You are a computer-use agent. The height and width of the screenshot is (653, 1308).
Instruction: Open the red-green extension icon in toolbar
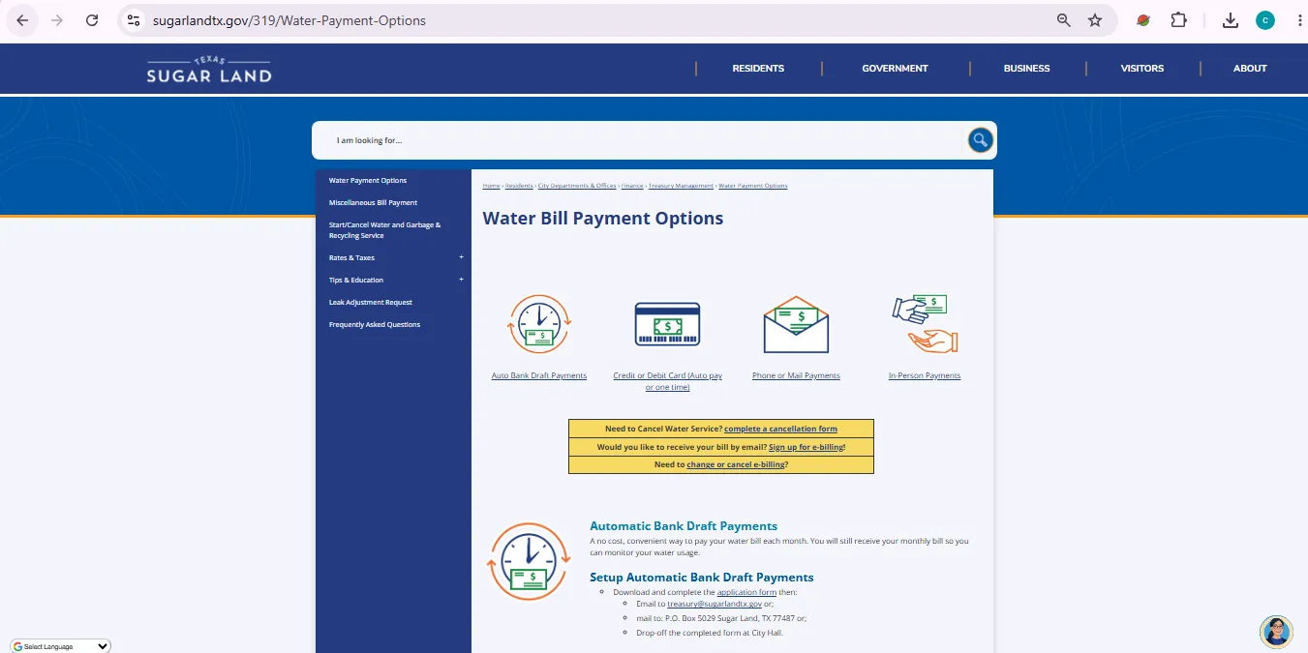coord(1143,20)
